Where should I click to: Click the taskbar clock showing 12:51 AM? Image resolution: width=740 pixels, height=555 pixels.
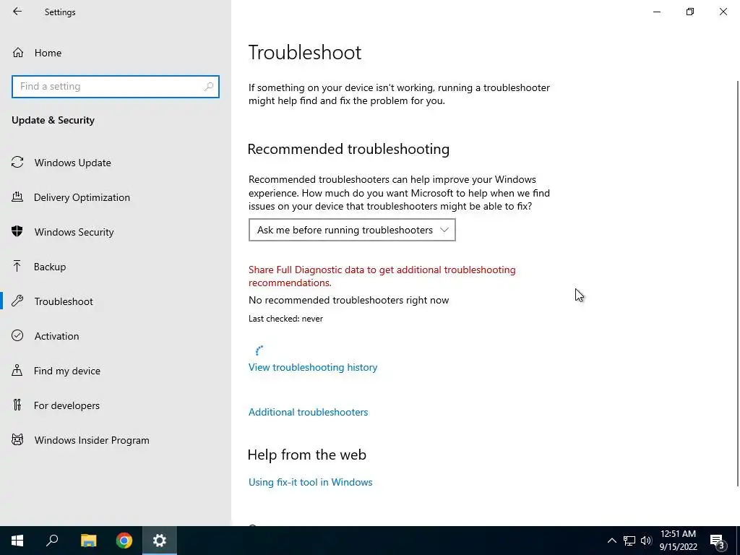click(x=678, y=541)
